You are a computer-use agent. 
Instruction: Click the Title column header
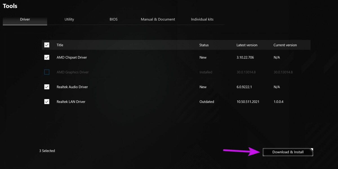click(x=60, y=45)
